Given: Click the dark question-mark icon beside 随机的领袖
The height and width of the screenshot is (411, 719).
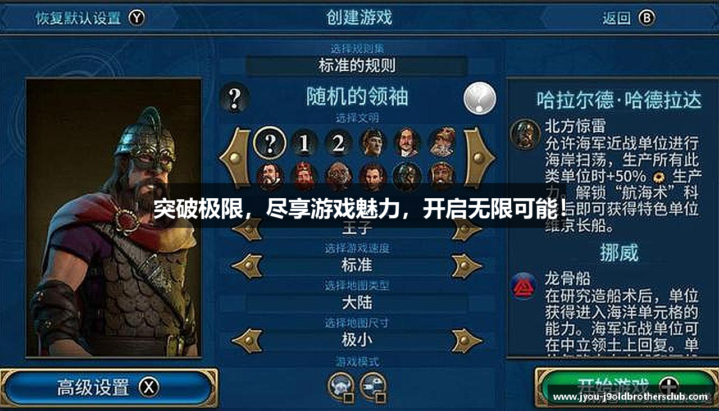Looking at the screenshot, I should (x=235, y=99).
